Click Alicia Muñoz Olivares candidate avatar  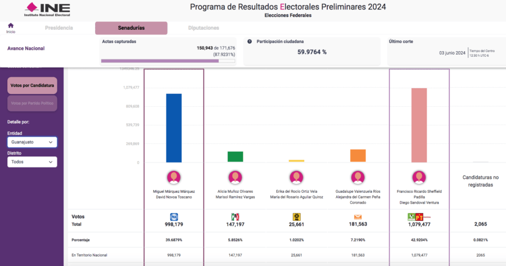[x=235, y=178]
